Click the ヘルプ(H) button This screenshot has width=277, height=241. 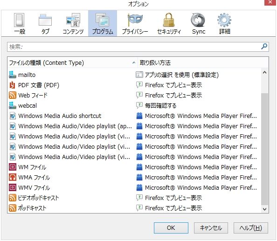[x=251, y=228]
